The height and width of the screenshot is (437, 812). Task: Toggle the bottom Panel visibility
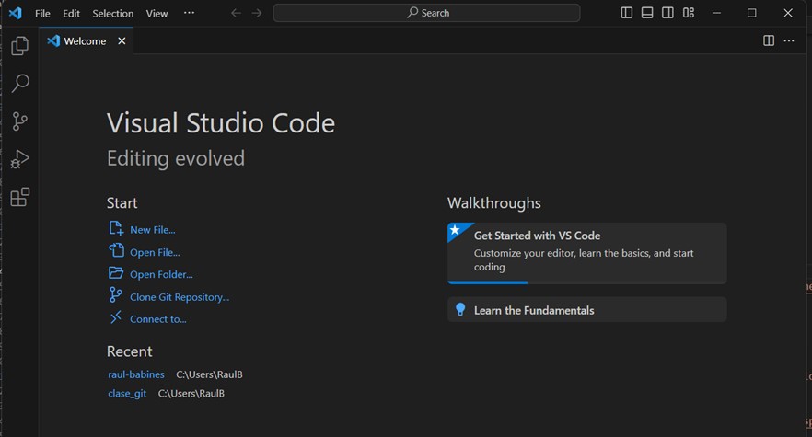click(647, 13)
